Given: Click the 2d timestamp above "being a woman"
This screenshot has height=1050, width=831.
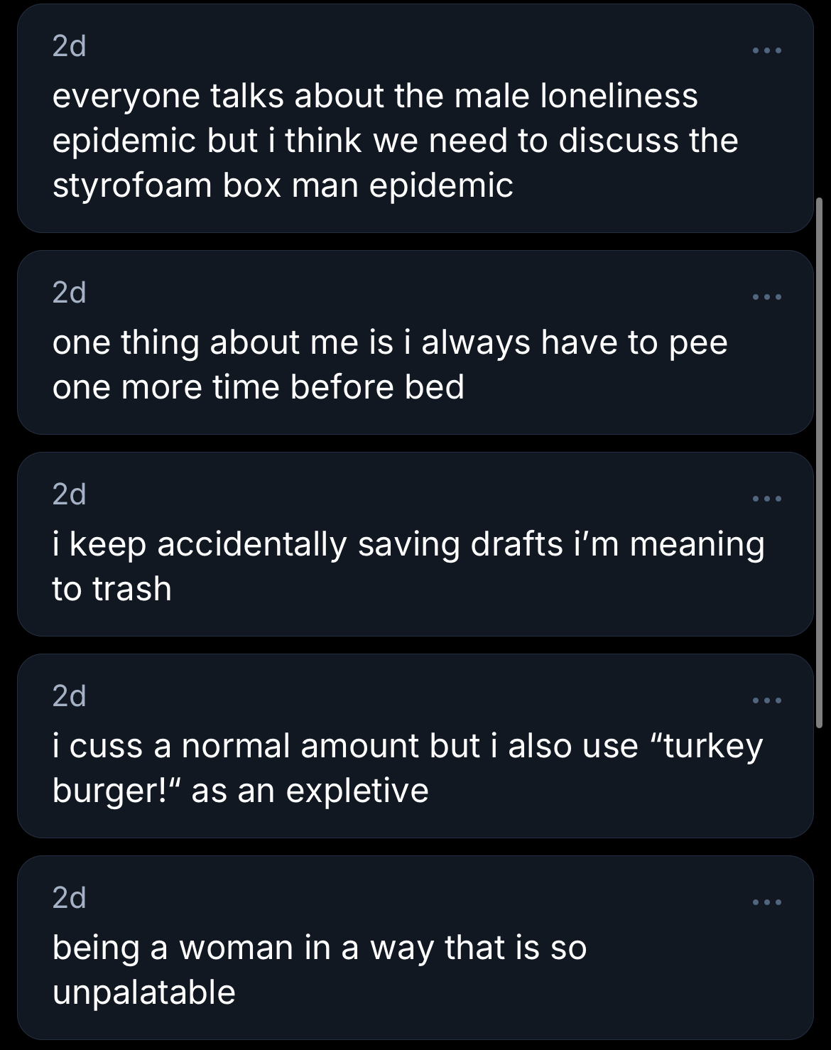Looking at the screenshot, I should coord(69,898).
